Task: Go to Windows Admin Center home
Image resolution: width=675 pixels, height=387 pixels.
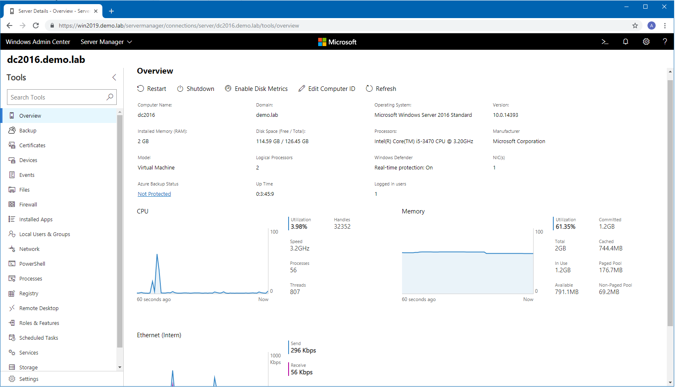Action: (x=38, y=42)
